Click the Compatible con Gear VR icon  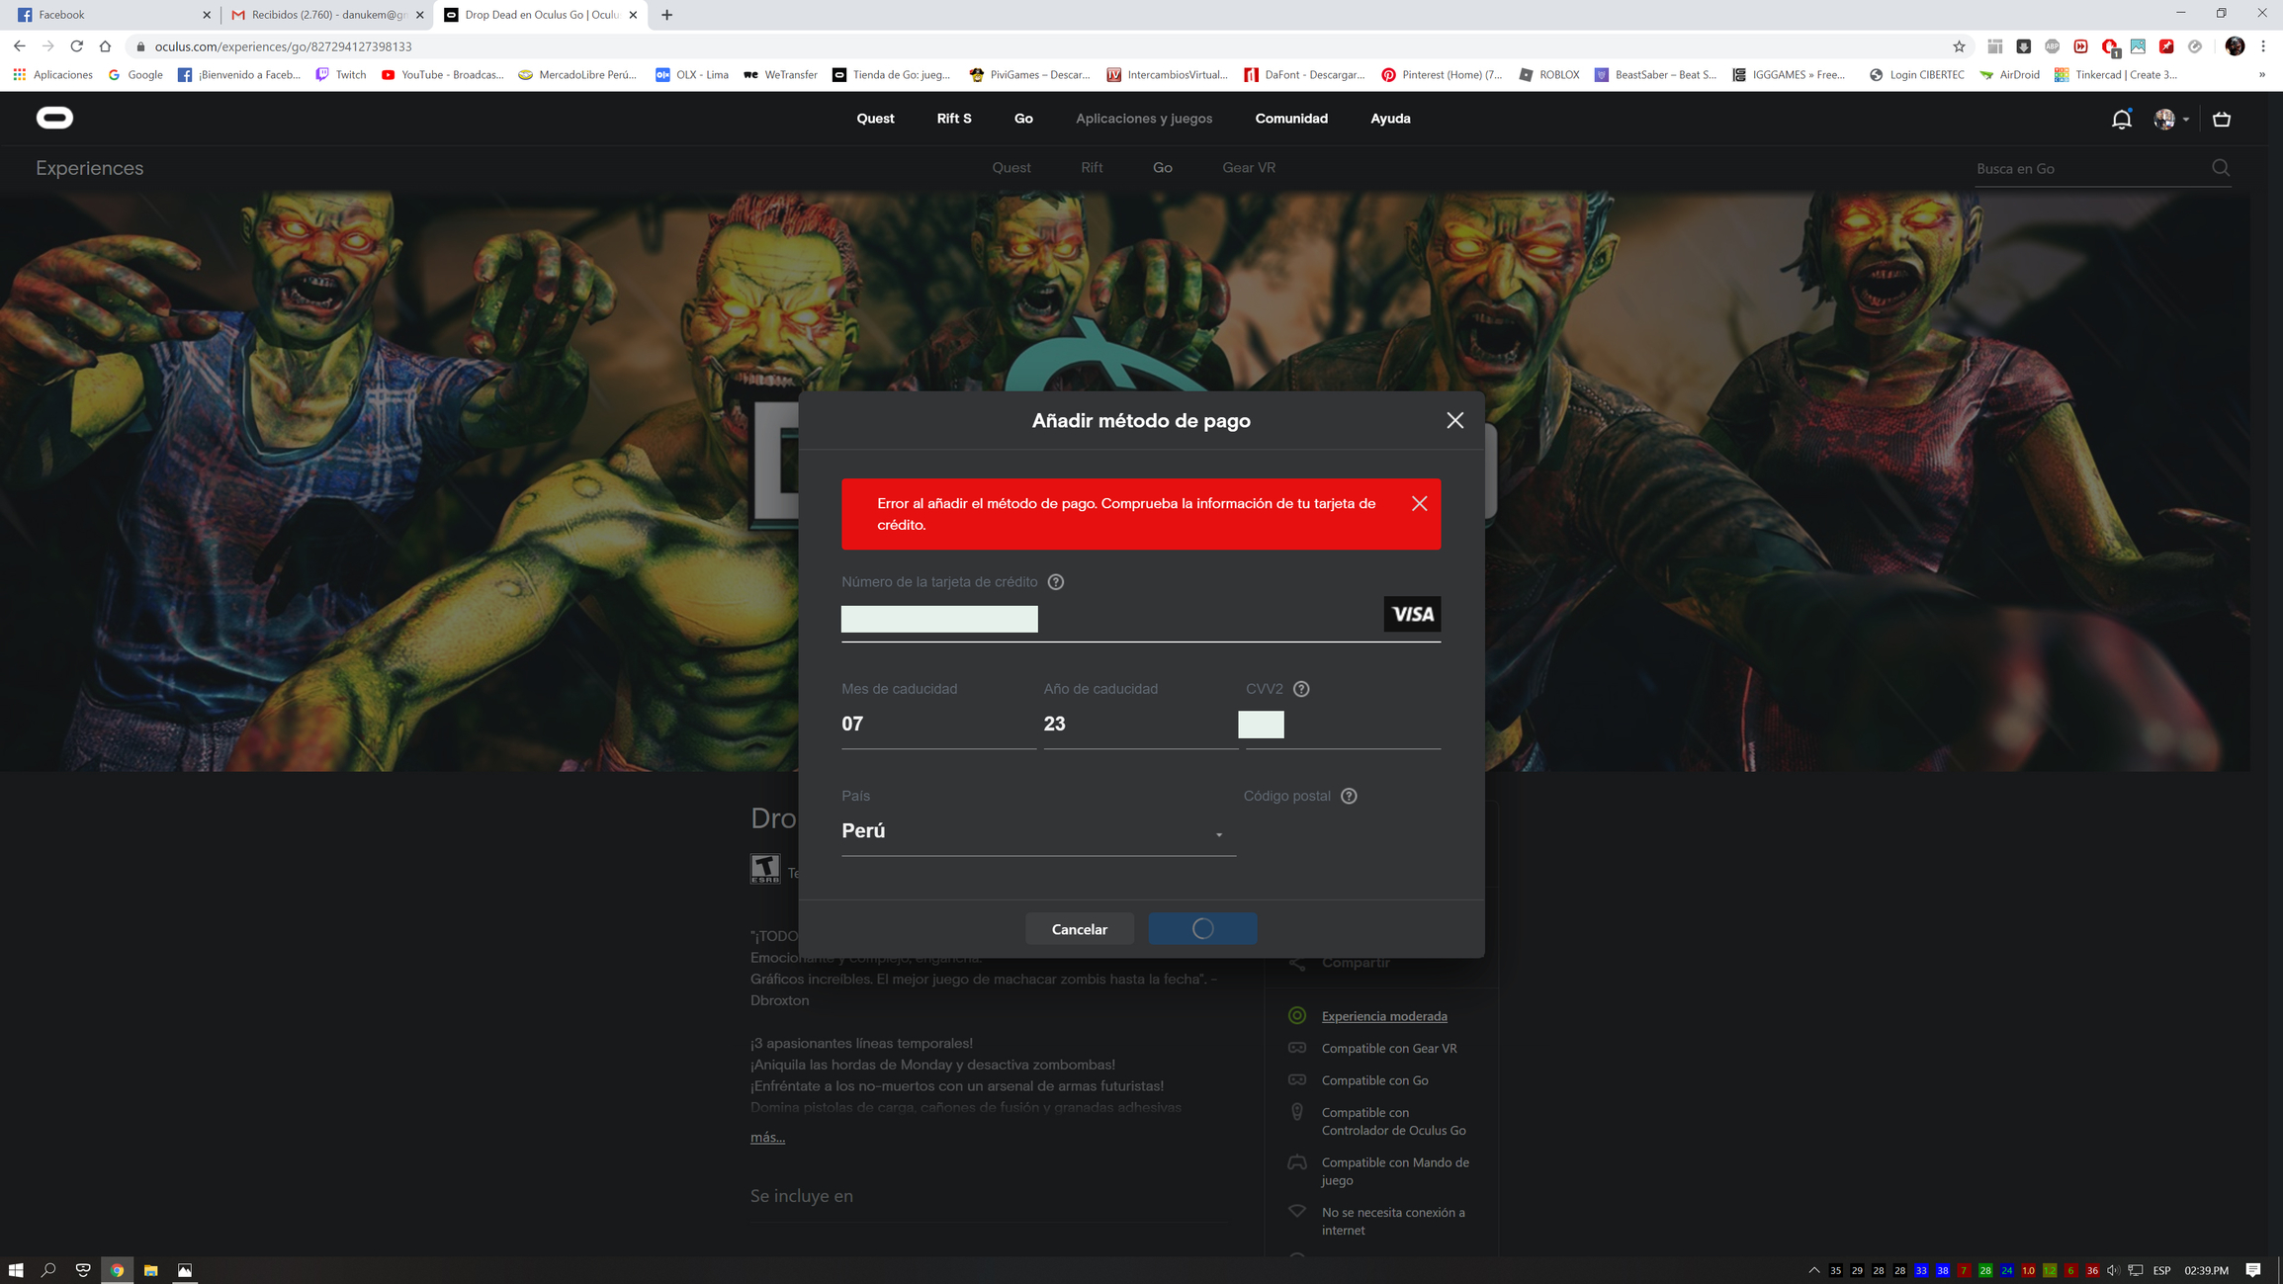pos(1297,1048)
